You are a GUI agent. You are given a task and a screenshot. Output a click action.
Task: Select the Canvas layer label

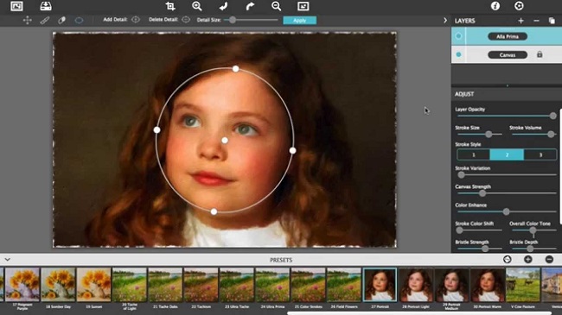pos(508,54)
